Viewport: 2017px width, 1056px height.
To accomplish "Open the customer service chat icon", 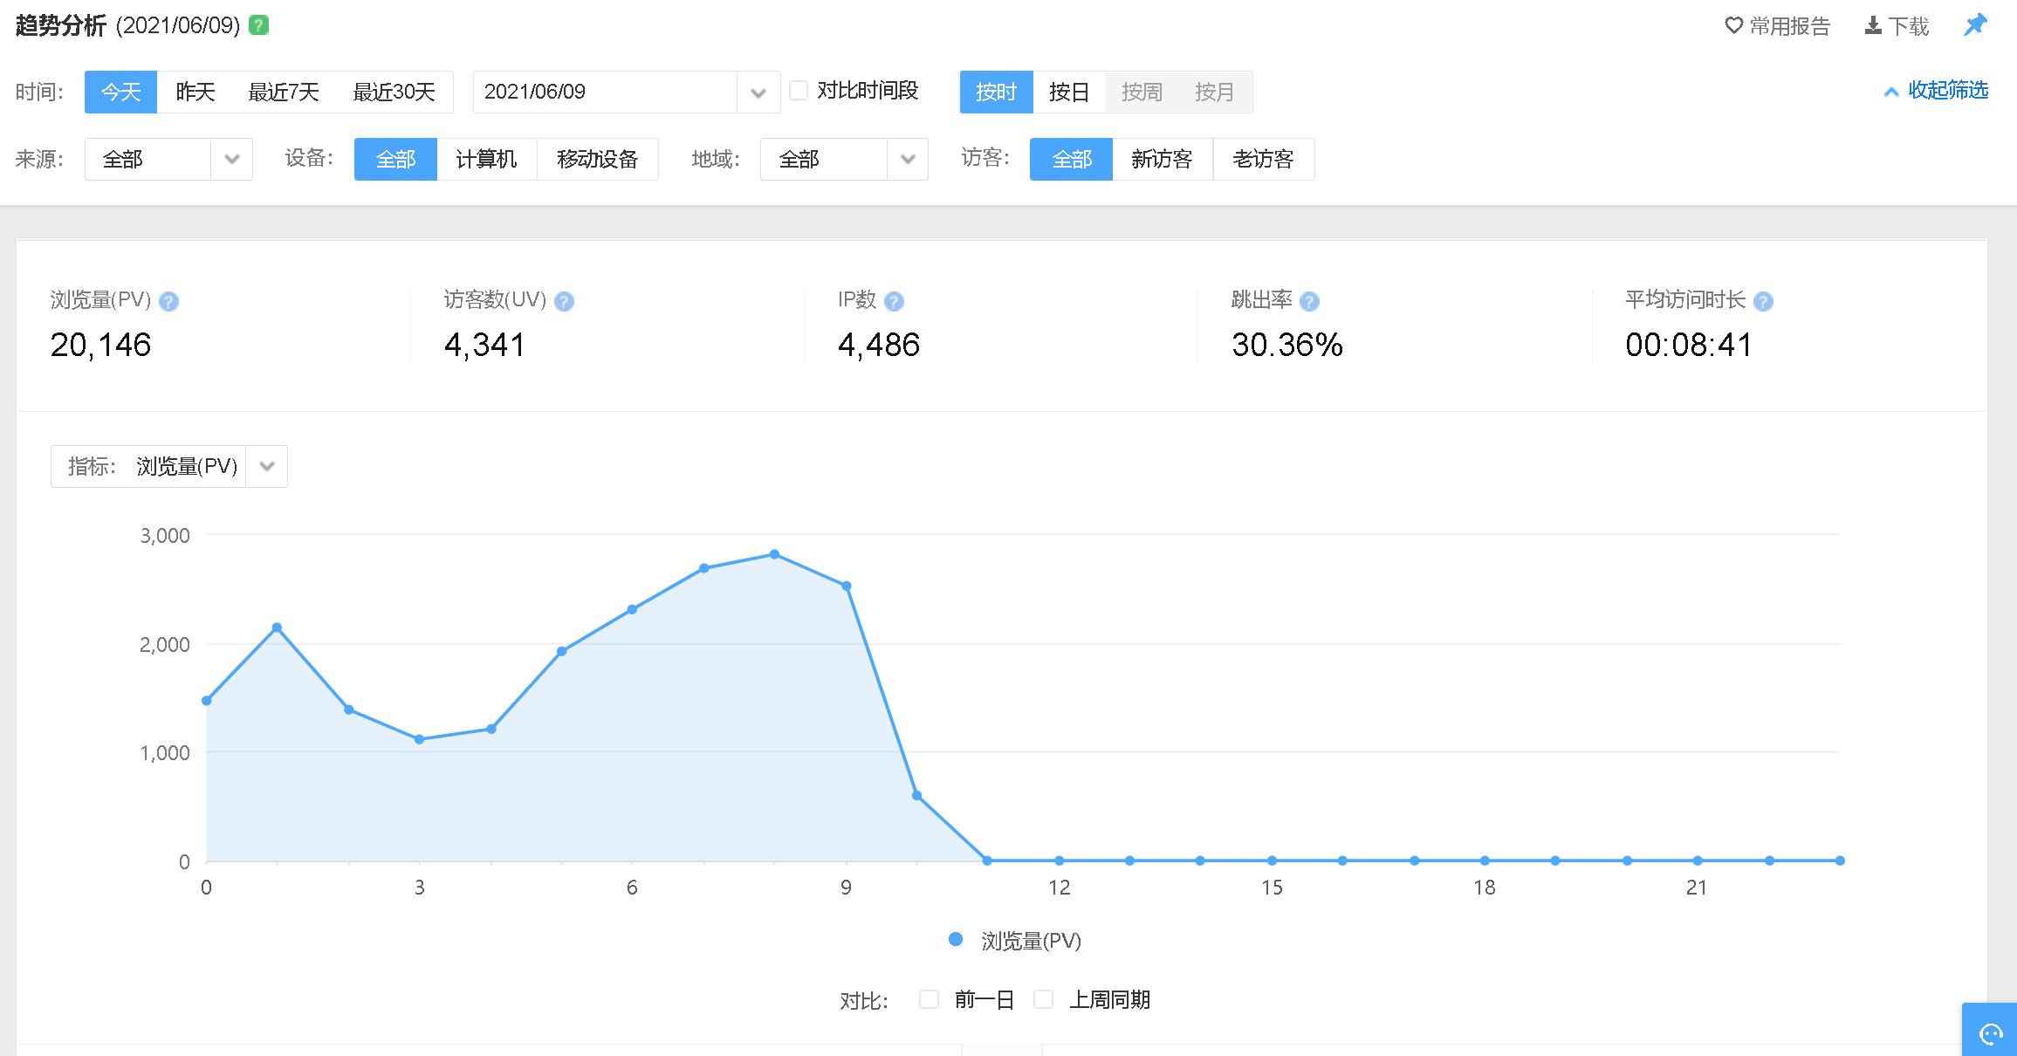I will pyautogui.click(x=1991, y=1034).
